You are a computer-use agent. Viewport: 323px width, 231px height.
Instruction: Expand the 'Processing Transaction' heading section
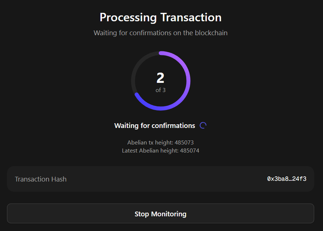coord(161,17)
